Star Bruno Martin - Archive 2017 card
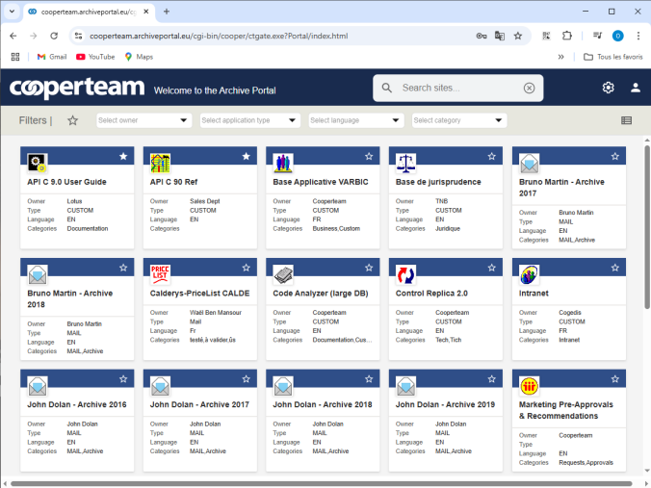The image size is (651, 488). [x=614, y=157]
